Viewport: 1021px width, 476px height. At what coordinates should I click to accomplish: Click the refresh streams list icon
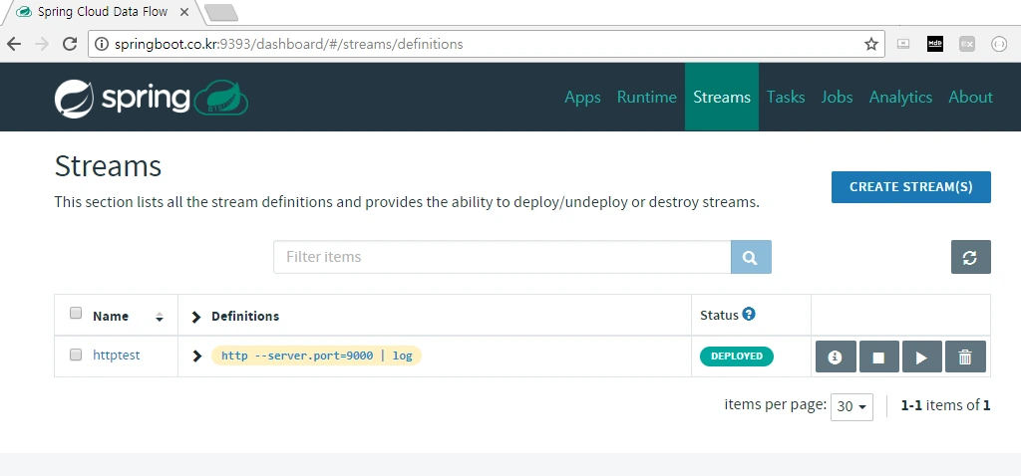970,257
